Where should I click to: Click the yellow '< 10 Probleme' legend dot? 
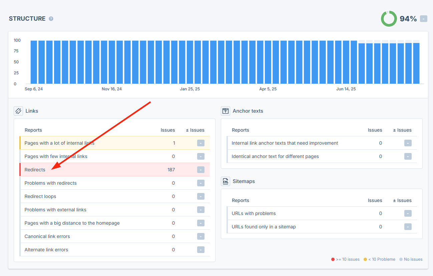click(x=365, y=259)
